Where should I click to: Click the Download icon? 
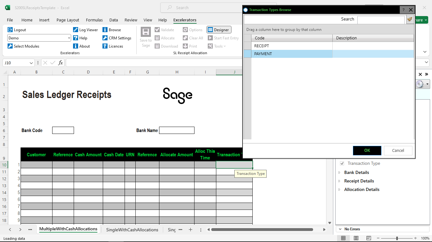pos(157,46)
